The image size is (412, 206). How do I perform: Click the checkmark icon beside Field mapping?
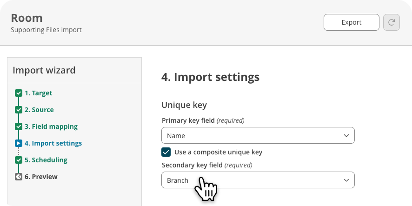(x=19, y=126)
